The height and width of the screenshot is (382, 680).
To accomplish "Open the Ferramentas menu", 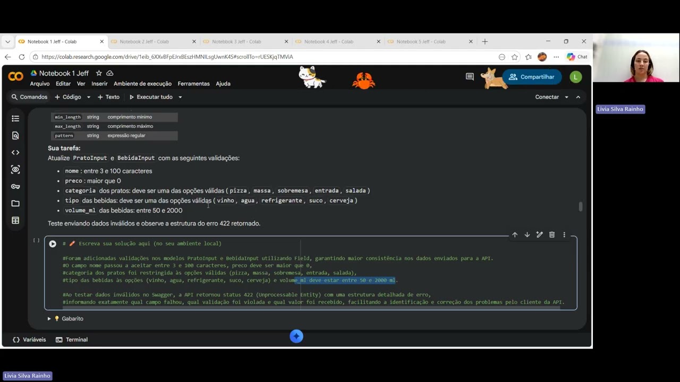I will tap(193, 84).
